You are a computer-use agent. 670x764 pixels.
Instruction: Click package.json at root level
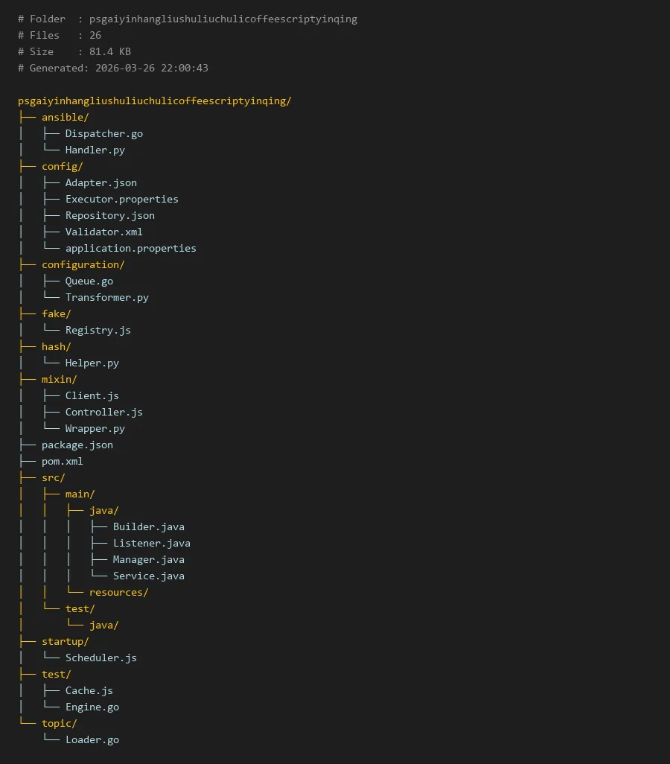coord(77,445)
